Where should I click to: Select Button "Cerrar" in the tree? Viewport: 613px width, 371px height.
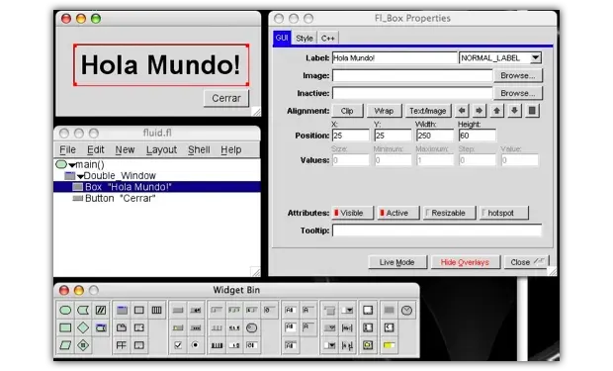[157, 199]
